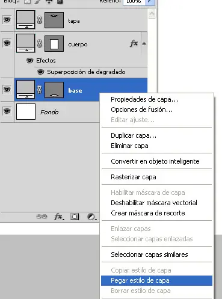Hide the base layer via its eye icon
Image resolution: width=222 pixels, height=299 pixels.
pos(7,89)
